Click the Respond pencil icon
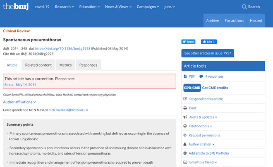This screenshot has height=167, width=273. click(185, 99)
